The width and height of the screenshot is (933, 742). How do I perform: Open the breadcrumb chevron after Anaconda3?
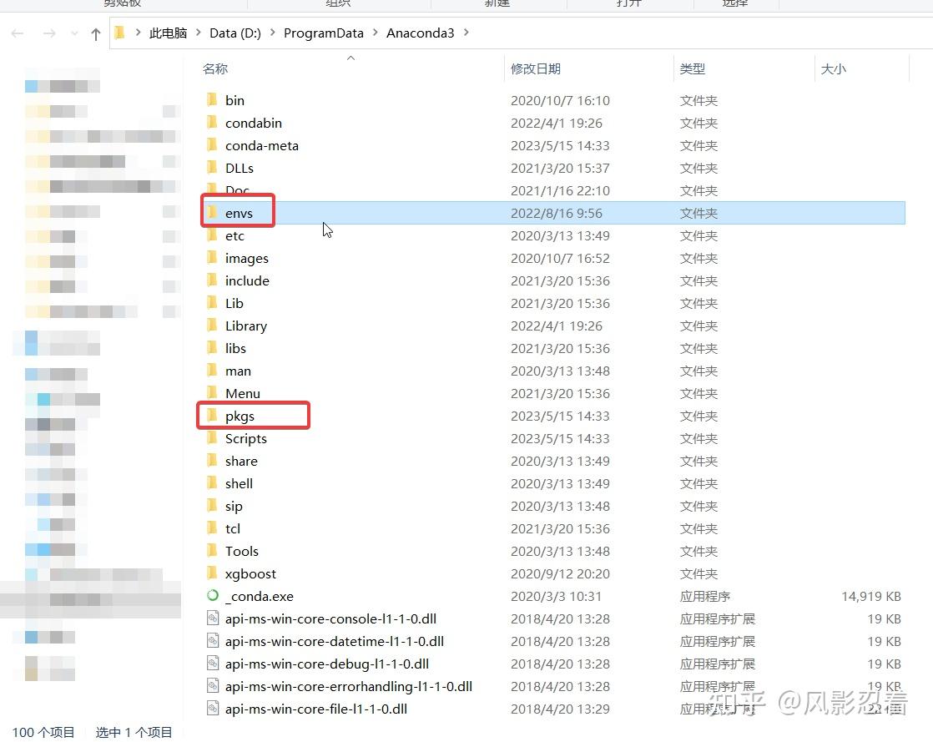(x=466, y=33)
